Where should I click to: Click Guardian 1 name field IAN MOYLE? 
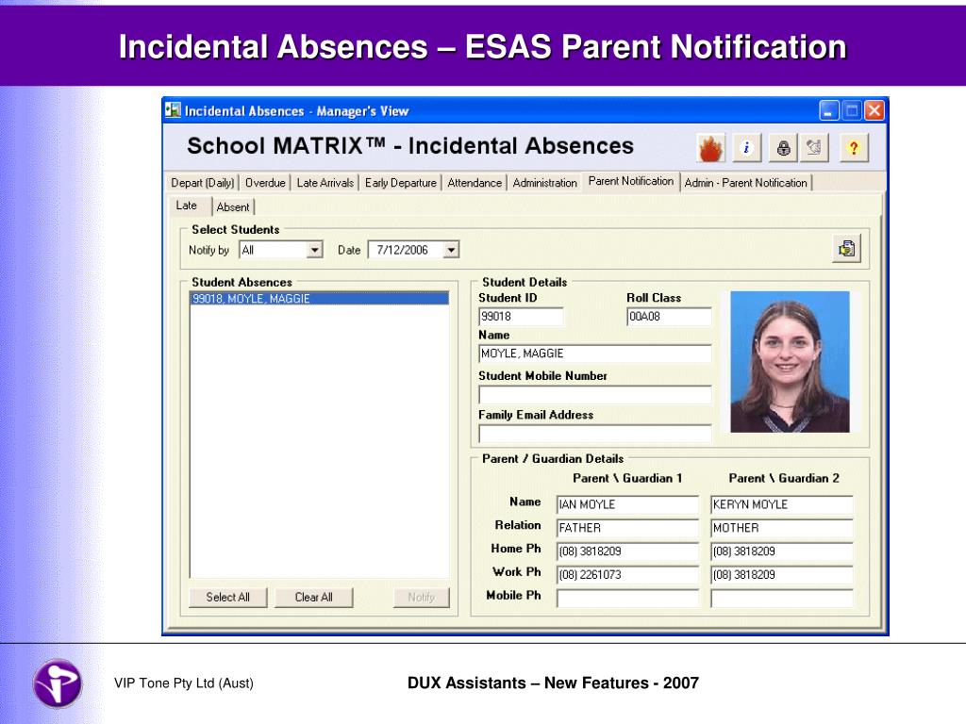[627, 505]
